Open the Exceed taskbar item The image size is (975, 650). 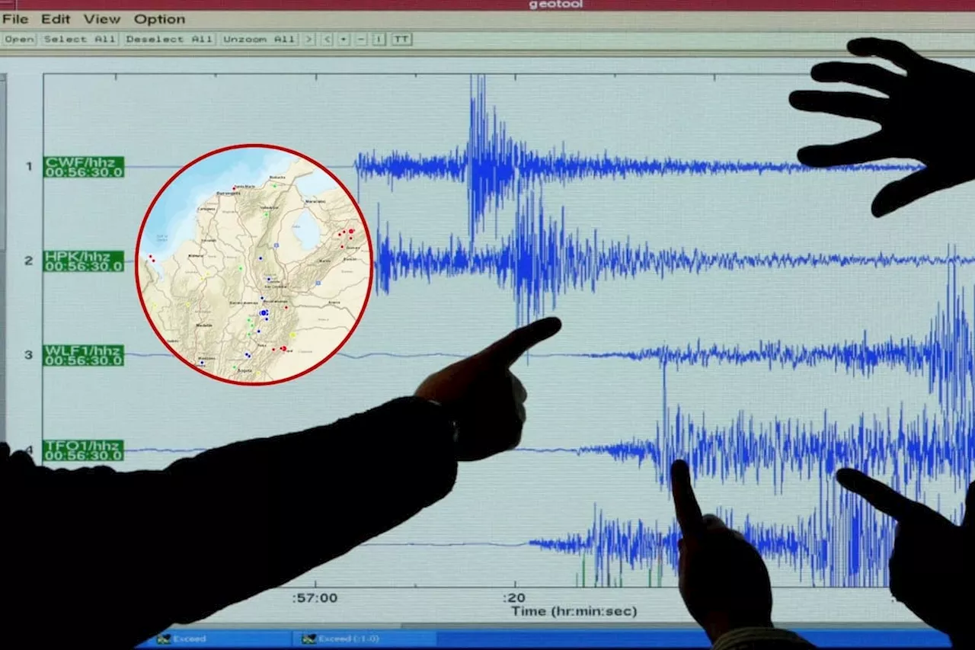click(x=181, y=639)
